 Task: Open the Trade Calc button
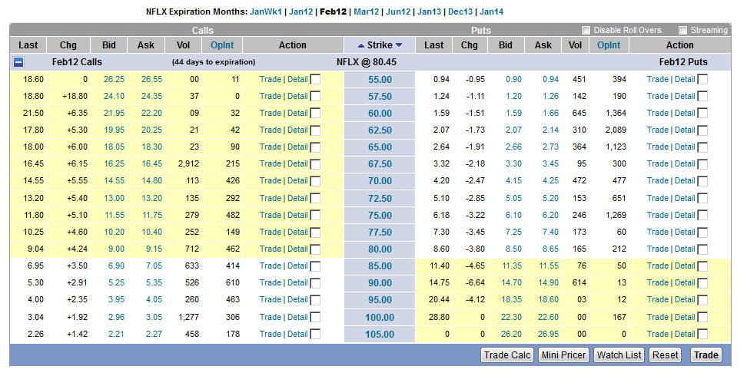pyautogui.click(x=507, y=355)
